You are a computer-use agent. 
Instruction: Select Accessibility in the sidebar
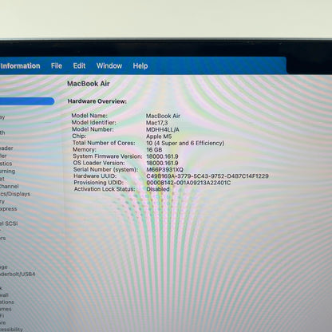11,330
